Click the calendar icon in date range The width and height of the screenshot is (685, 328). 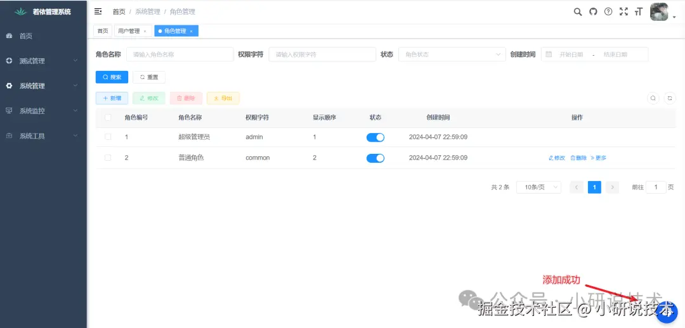point(549,54)
